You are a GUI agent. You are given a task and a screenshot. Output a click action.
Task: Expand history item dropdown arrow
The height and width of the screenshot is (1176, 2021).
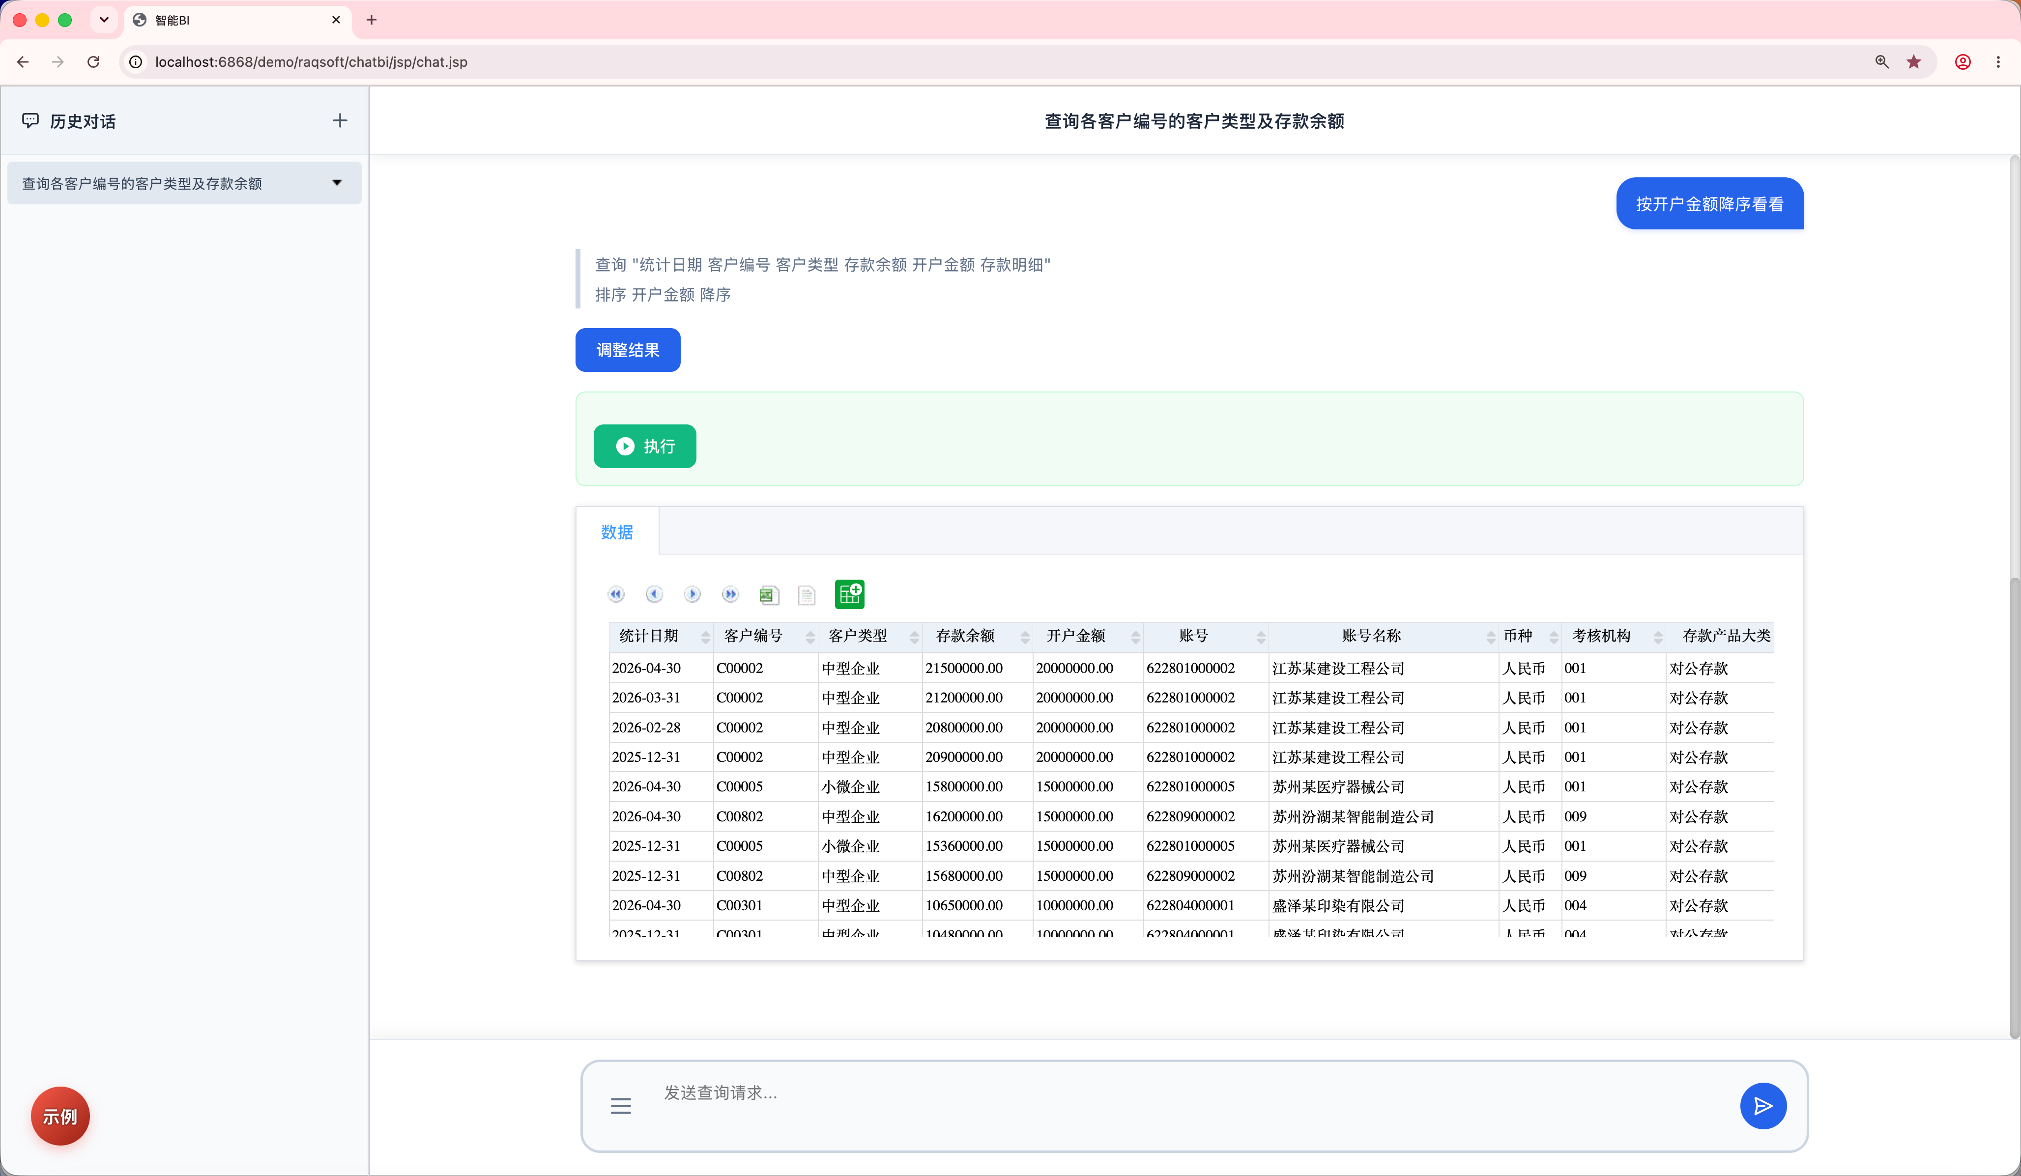[337, 183]
